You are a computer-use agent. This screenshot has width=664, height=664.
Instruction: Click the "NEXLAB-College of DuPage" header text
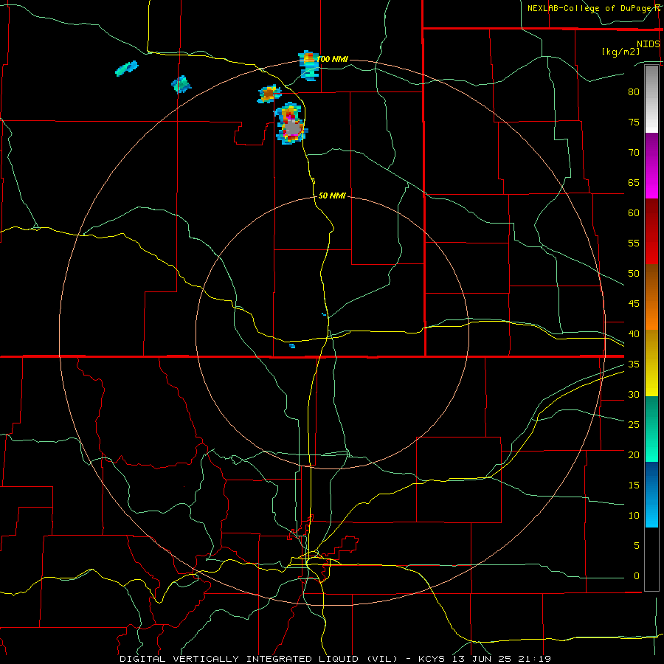click(589, 8)
